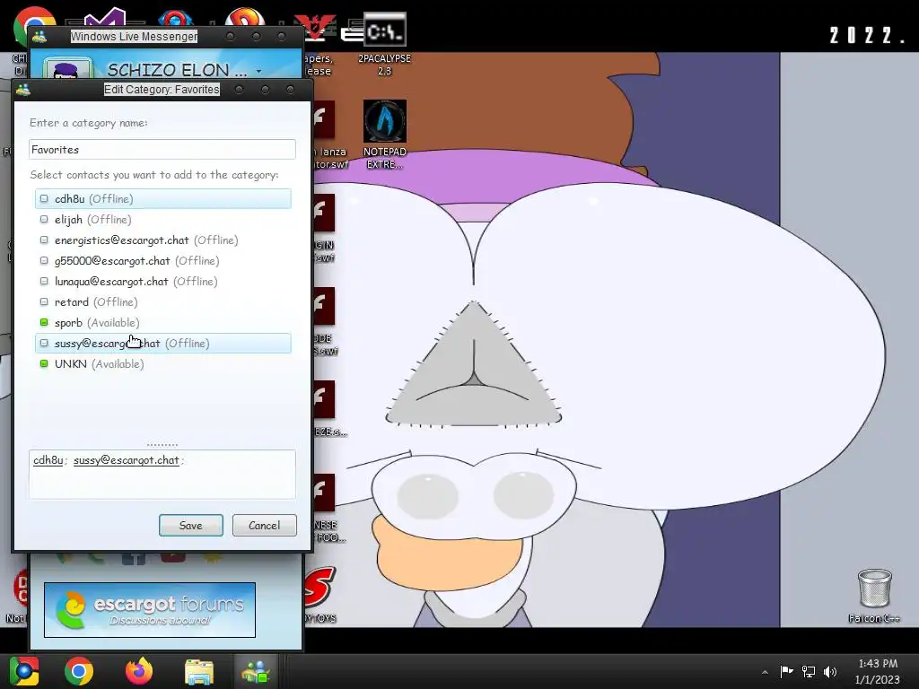
Task: Show hidden tray icons arrow
Action: click(x=765, y=672)
